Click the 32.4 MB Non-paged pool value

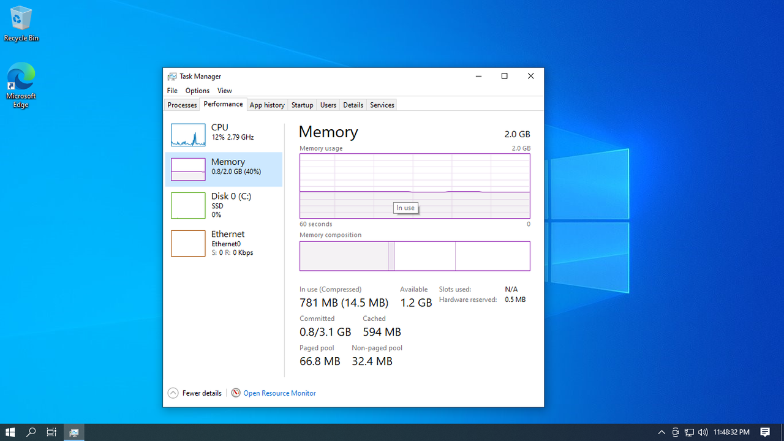(x=372, y=361)
